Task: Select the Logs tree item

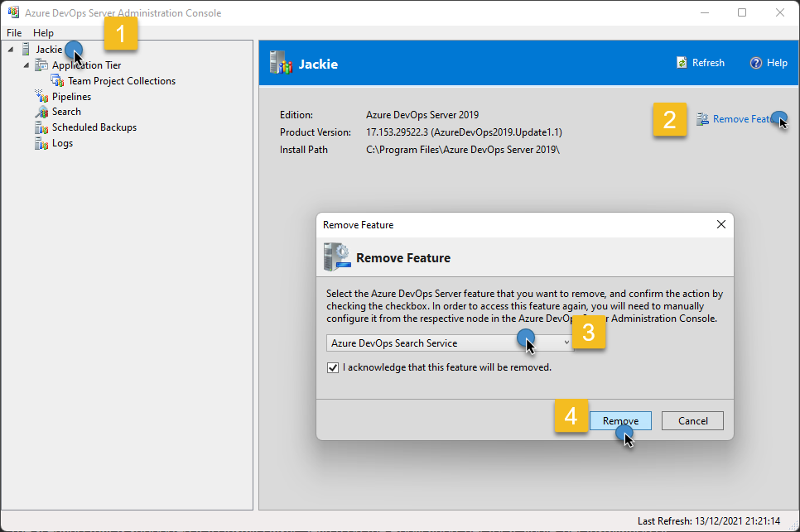Action: point(62,143)
